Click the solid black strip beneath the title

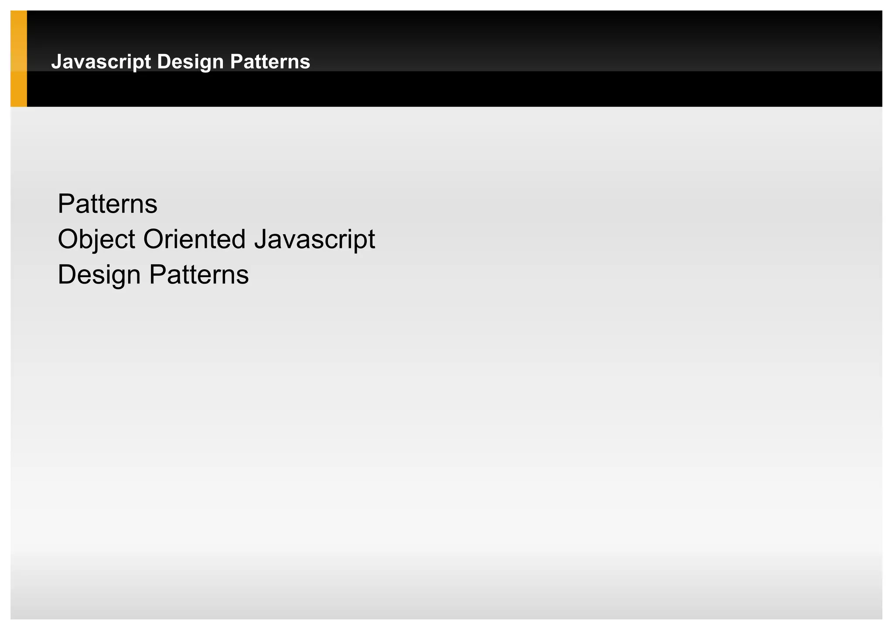(x=436, y=89)
